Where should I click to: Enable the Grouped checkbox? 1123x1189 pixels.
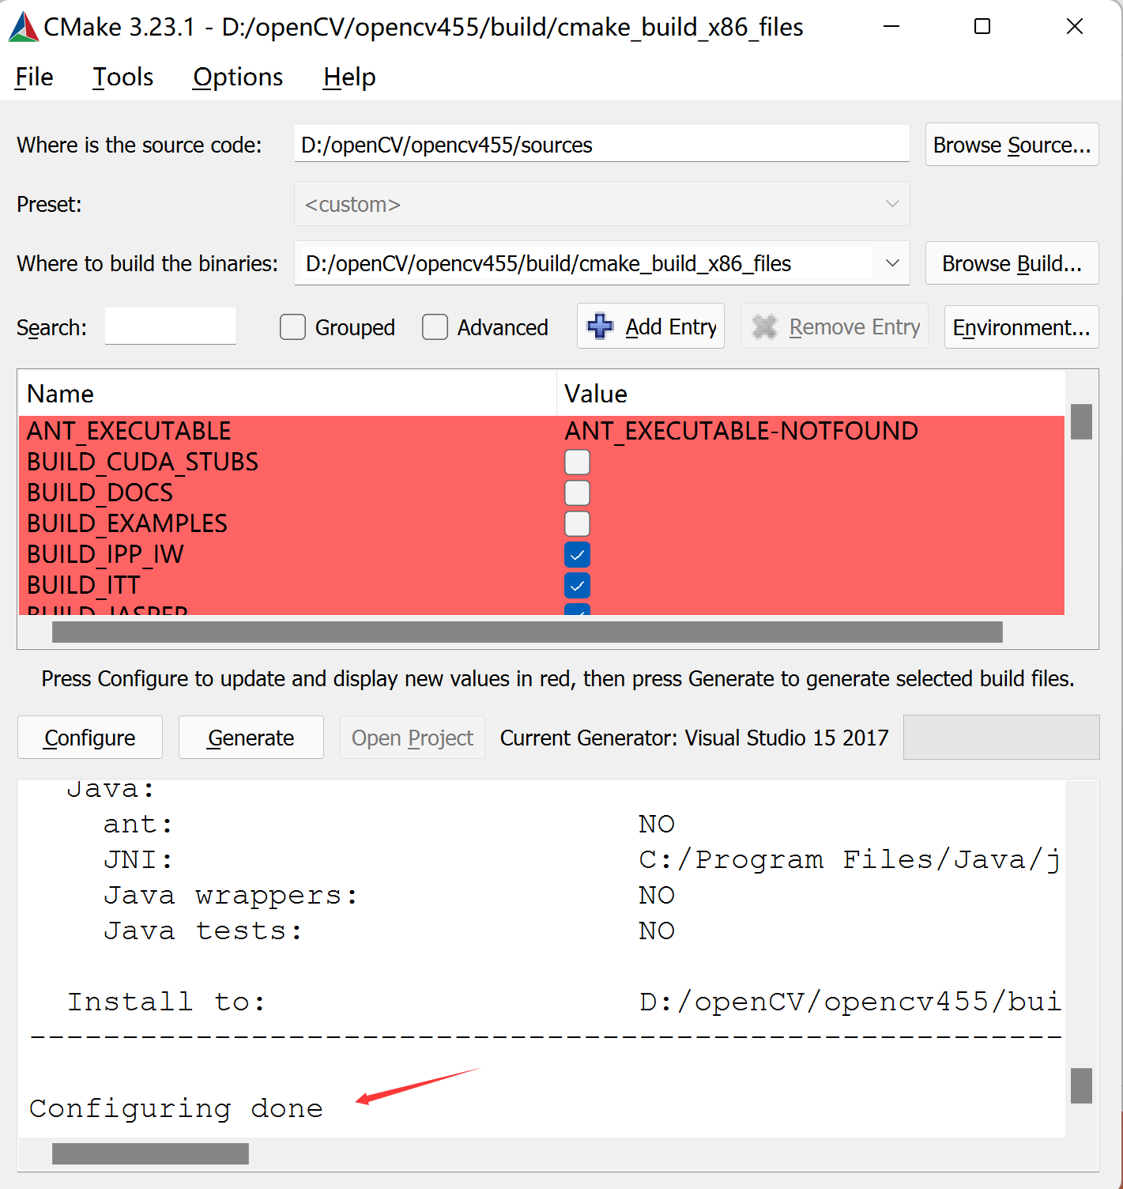click(x=292, y=327)
